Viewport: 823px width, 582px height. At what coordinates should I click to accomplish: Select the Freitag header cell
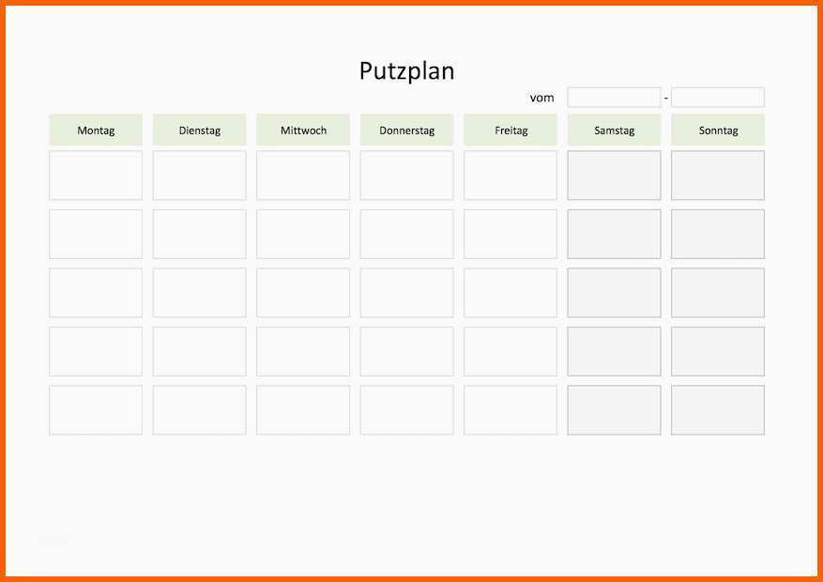click(511, 130)
